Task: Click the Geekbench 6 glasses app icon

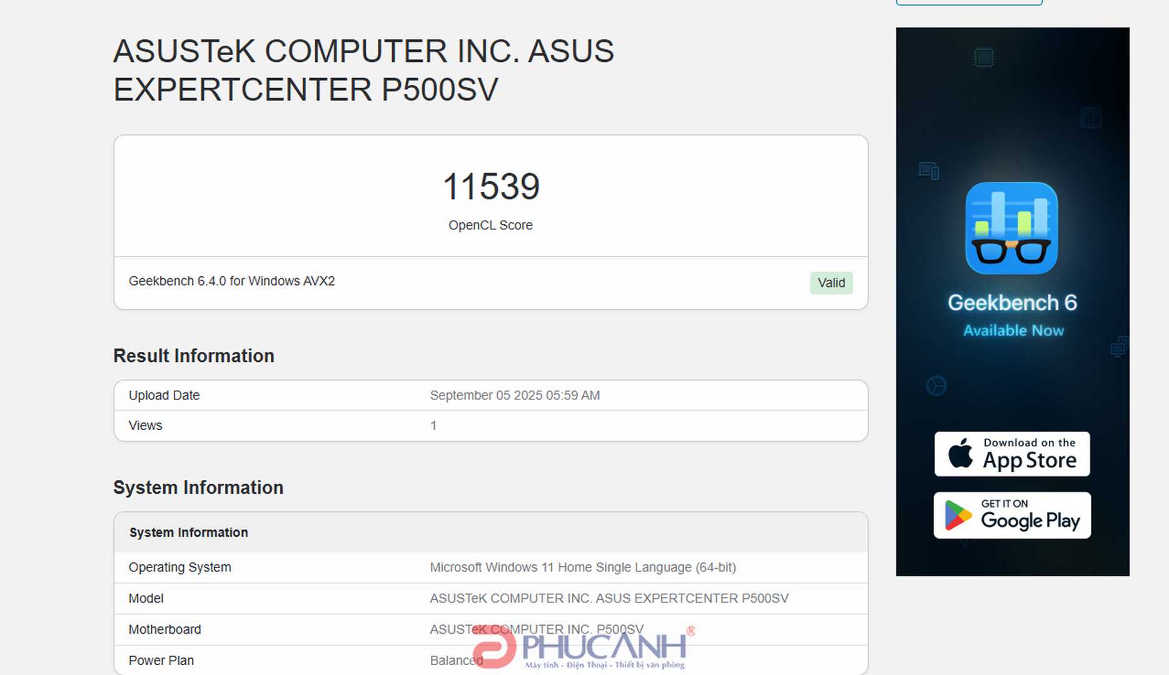Action: point(1011,229)
